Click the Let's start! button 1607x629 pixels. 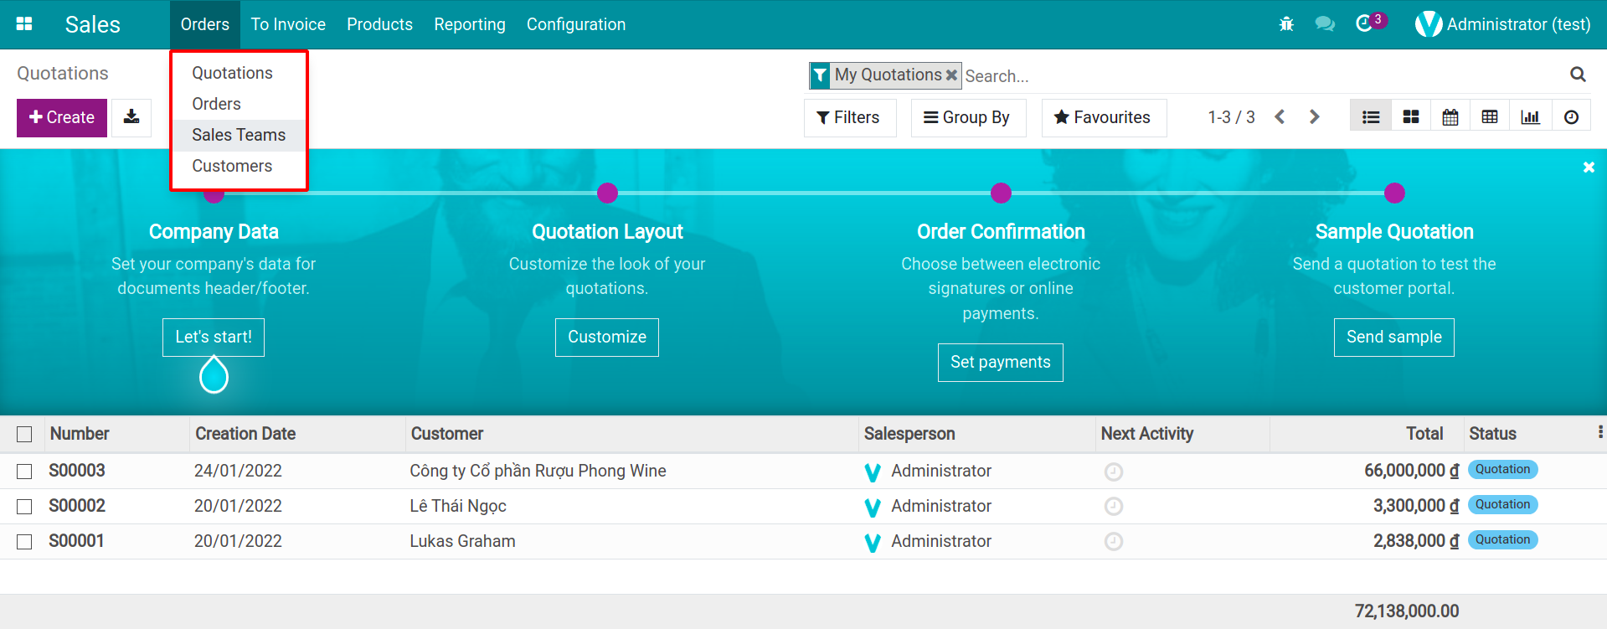214,337
